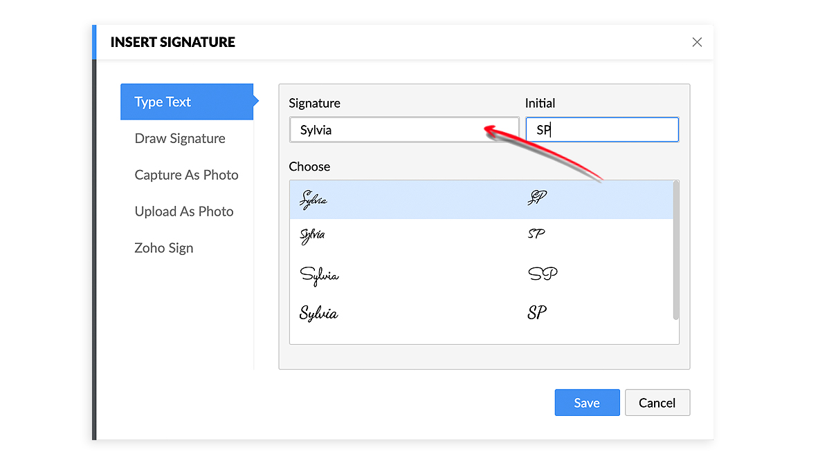Viewport: 827px width, 465px height.
Task: Open the Capture As Photo option
Action: click(x=186, y=175)
